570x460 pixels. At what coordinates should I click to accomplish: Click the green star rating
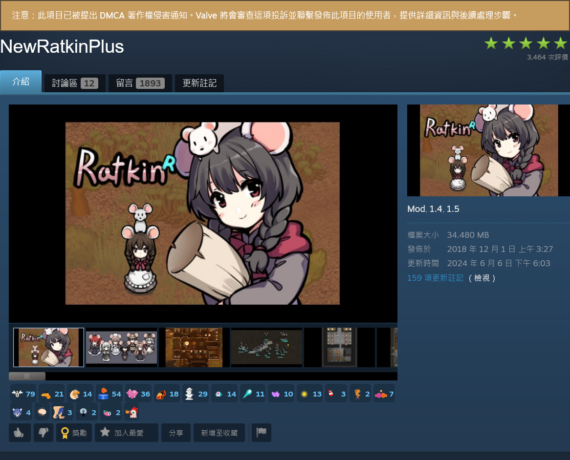[x=526, y=43]
